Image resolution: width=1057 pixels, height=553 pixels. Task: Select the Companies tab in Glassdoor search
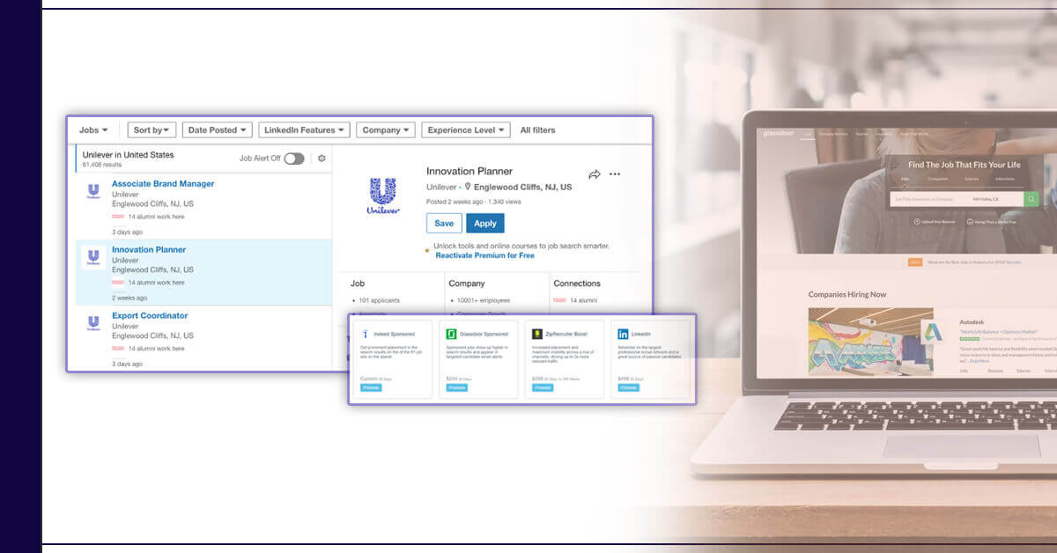[938, 179]
